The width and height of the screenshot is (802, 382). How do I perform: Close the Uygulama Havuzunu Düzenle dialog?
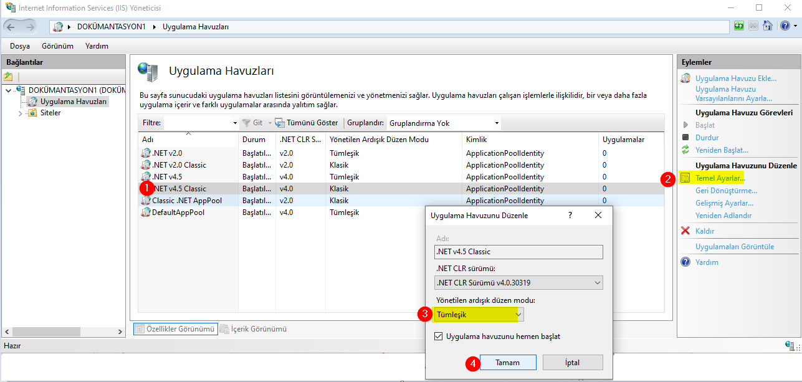[598, 215]
